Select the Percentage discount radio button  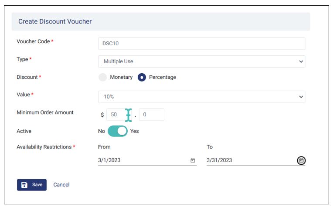142,77
